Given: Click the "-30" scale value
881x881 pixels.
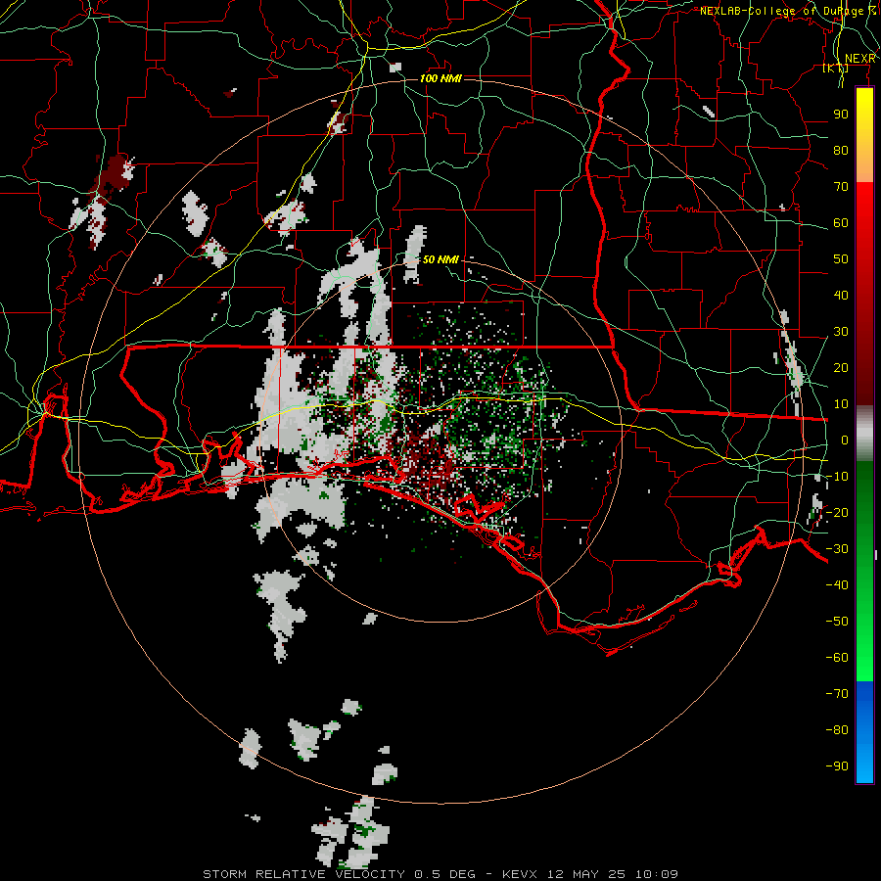Looking at the screenshot, I should click(x=837, y=549).
